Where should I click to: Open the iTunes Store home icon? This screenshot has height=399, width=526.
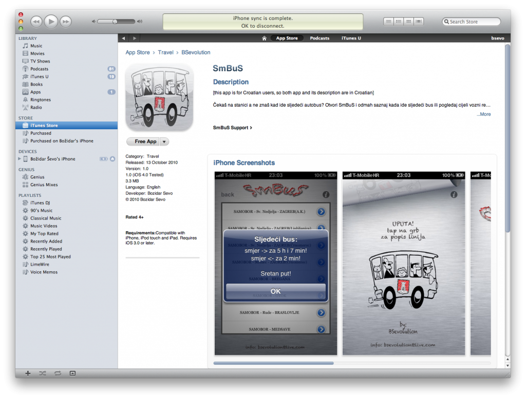click(265, 38)
